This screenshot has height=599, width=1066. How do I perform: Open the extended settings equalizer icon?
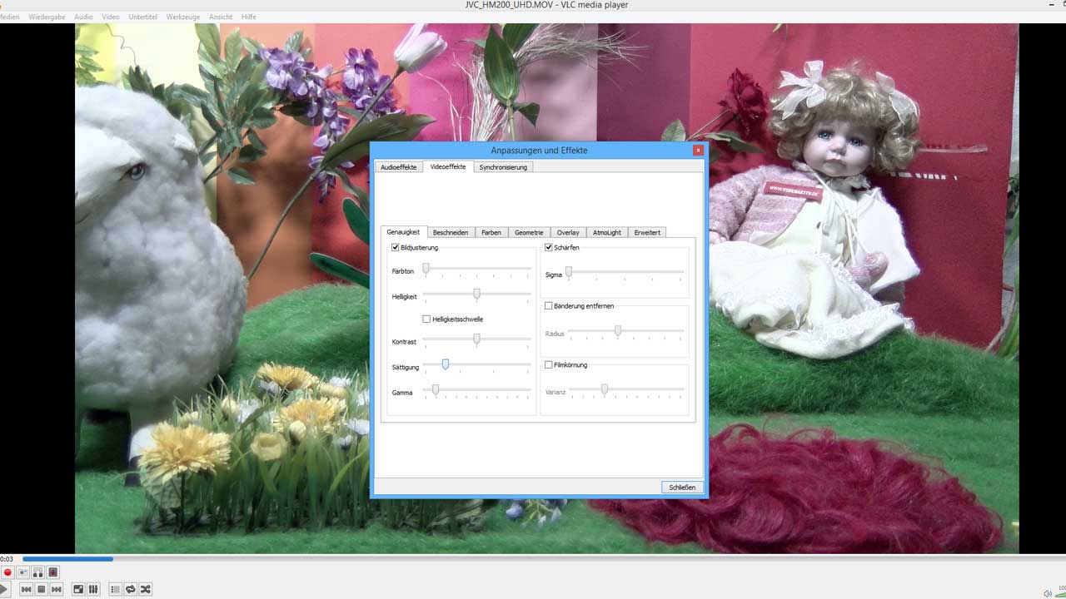(93, 589)
